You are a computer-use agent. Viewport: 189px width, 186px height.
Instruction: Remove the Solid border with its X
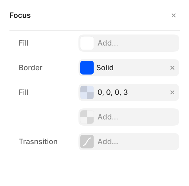click(x=172, y=68)
